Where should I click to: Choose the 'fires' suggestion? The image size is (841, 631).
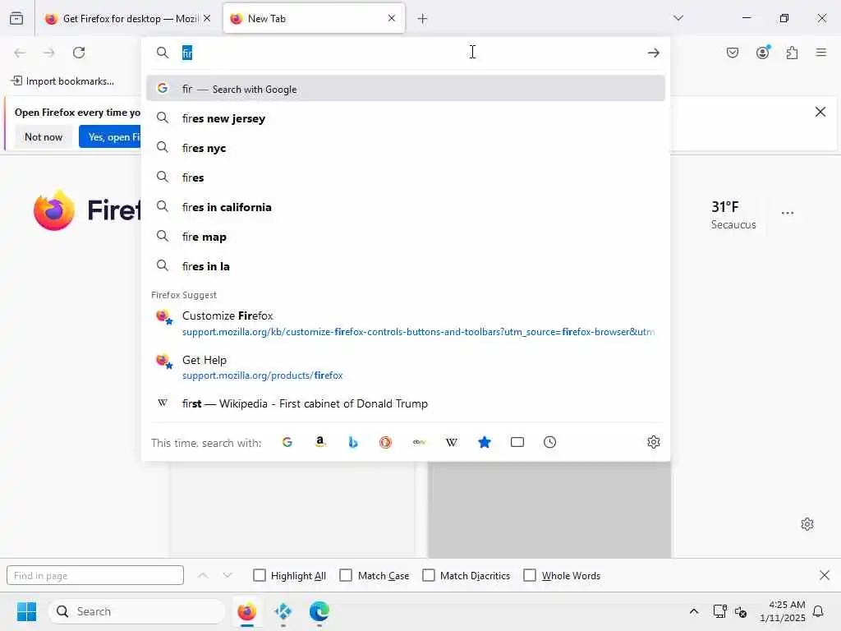pos(406,177)
